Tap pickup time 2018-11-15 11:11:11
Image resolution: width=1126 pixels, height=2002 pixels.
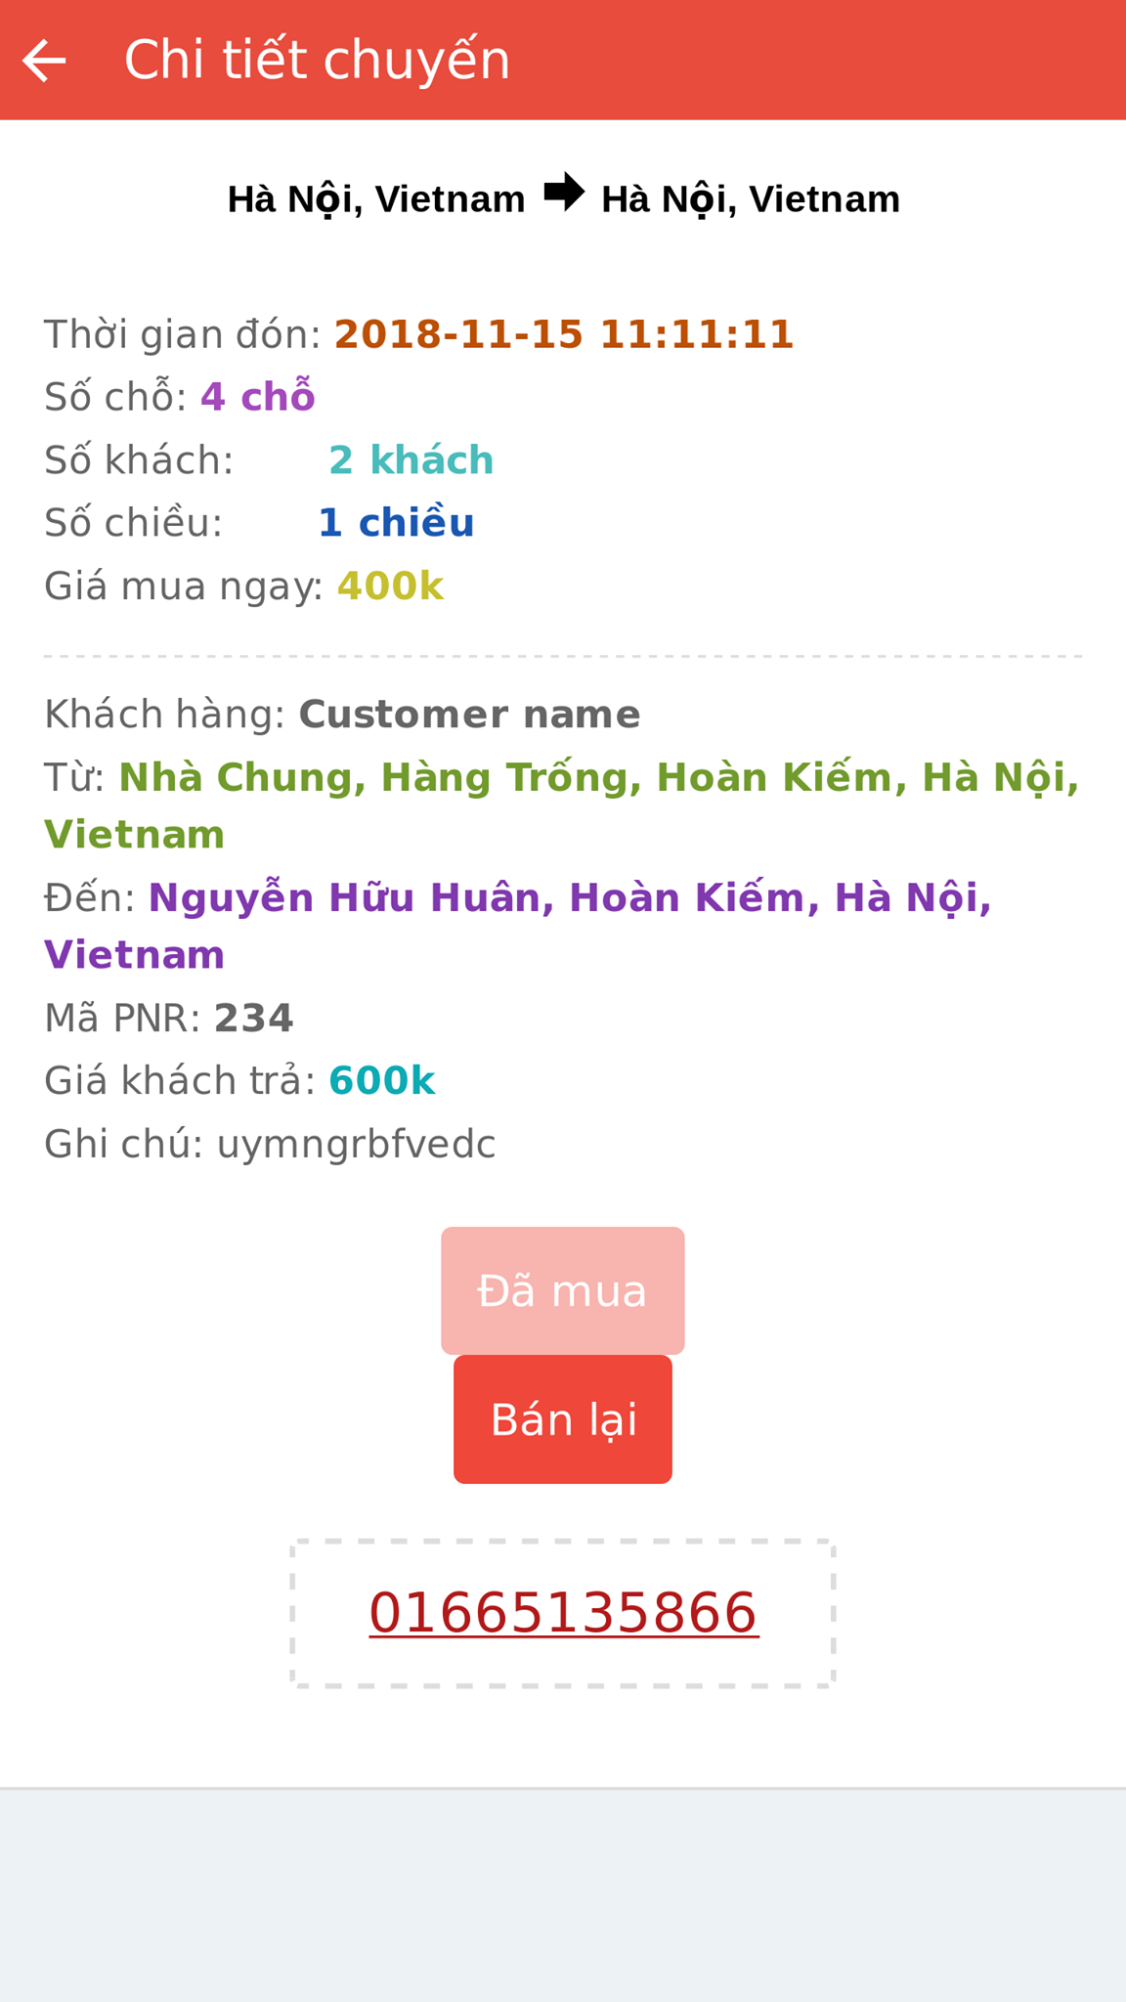pos(564,334)
